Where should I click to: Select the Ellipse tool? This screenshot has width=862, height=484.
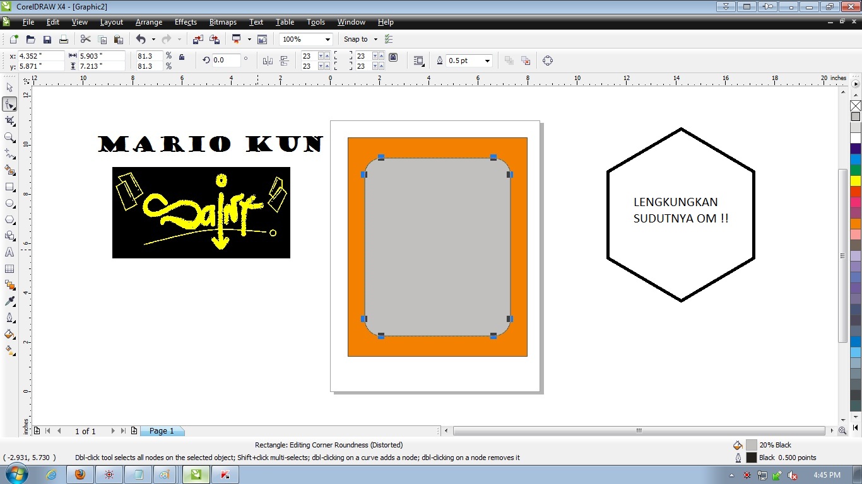tap(9, 203)
